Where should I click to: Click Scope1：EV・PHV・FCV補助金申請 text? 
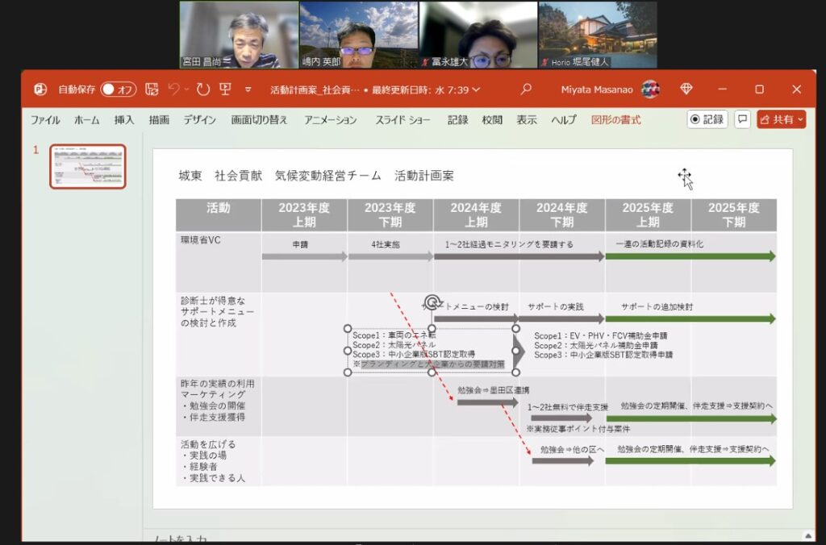601,336
